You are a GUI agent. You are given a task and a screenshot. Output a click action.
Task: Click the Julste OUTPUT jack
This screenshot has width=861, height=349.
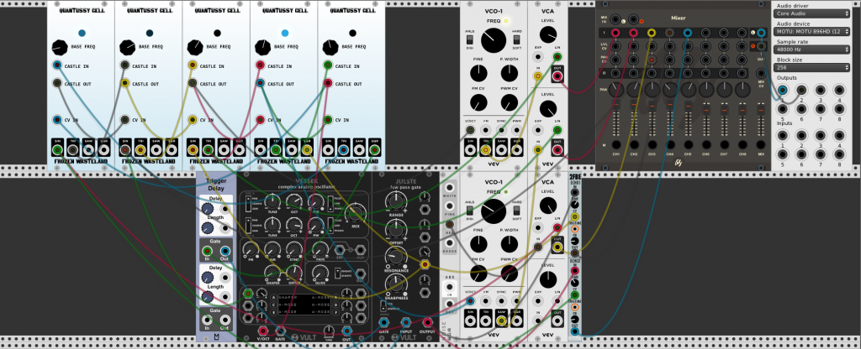pyautogui.click(x=427, y=322)
